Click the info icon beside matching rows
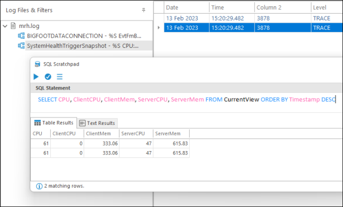The width and height of the screenshot is (343, 207). coord(39,186)
